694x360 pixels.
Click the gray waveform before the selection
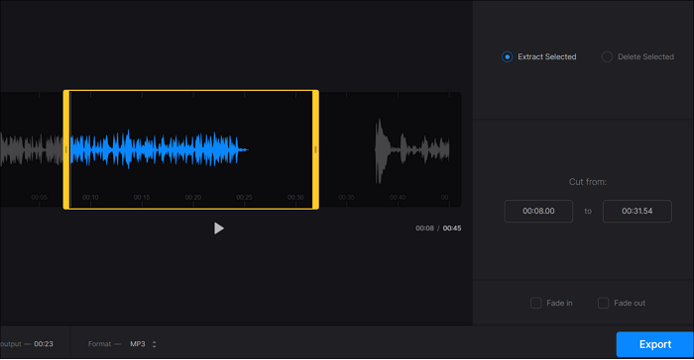click(x=31, y=149)
